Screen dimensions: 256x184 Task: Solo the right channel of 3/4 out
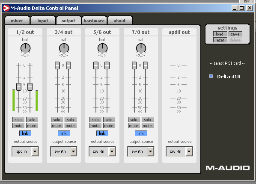pyautogui.click(x=71, y=120)
